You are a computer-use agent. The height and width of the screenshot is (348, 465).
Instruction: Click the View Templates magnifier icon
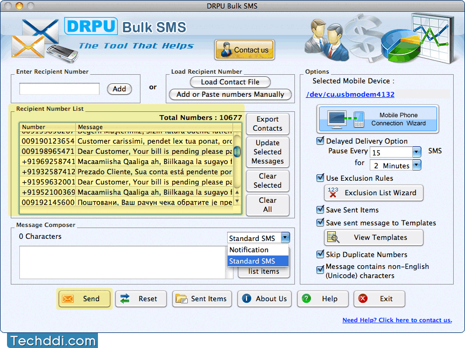333,237
